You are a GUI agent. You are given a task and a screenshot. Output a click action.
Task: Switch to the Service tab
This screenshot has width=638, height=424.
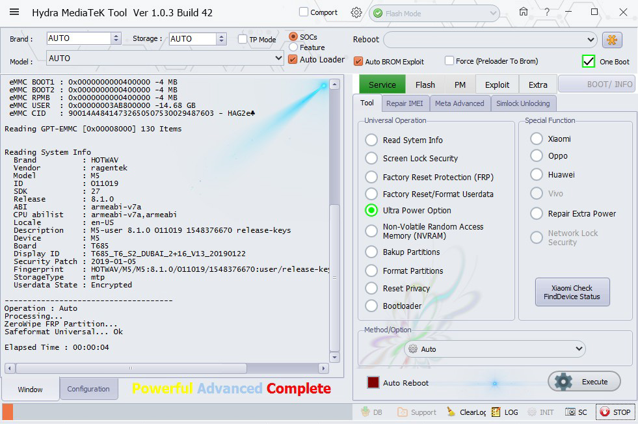coord(382,85)
